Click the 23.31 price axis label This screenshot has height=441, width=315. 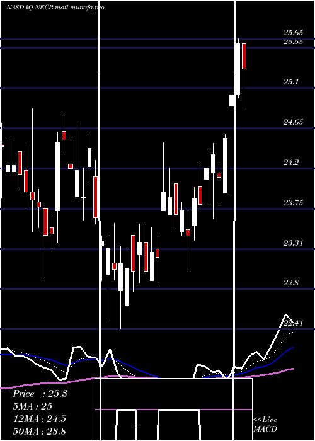tap(294, 243)
